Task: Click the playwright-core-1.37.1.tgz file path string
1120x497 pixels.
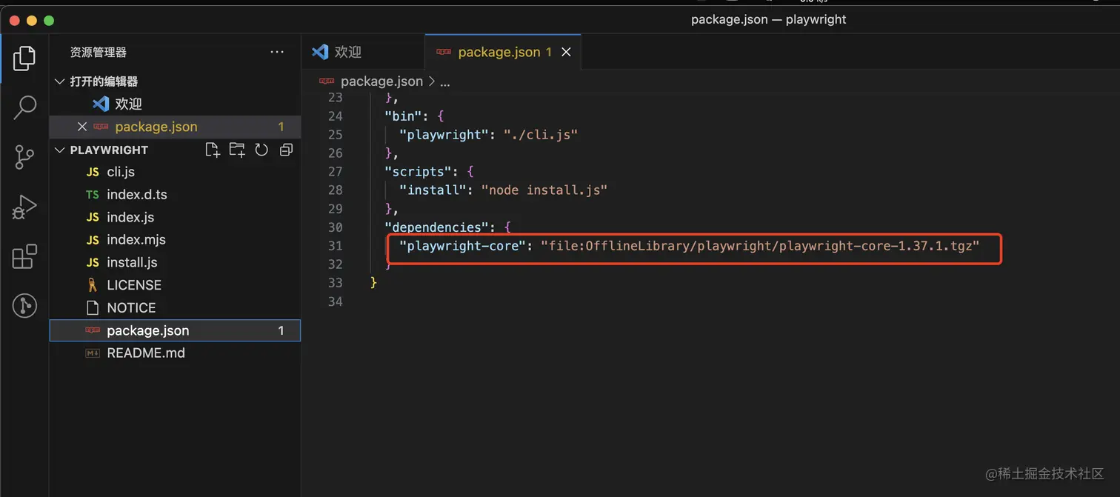Action: (x=760, y=246)
